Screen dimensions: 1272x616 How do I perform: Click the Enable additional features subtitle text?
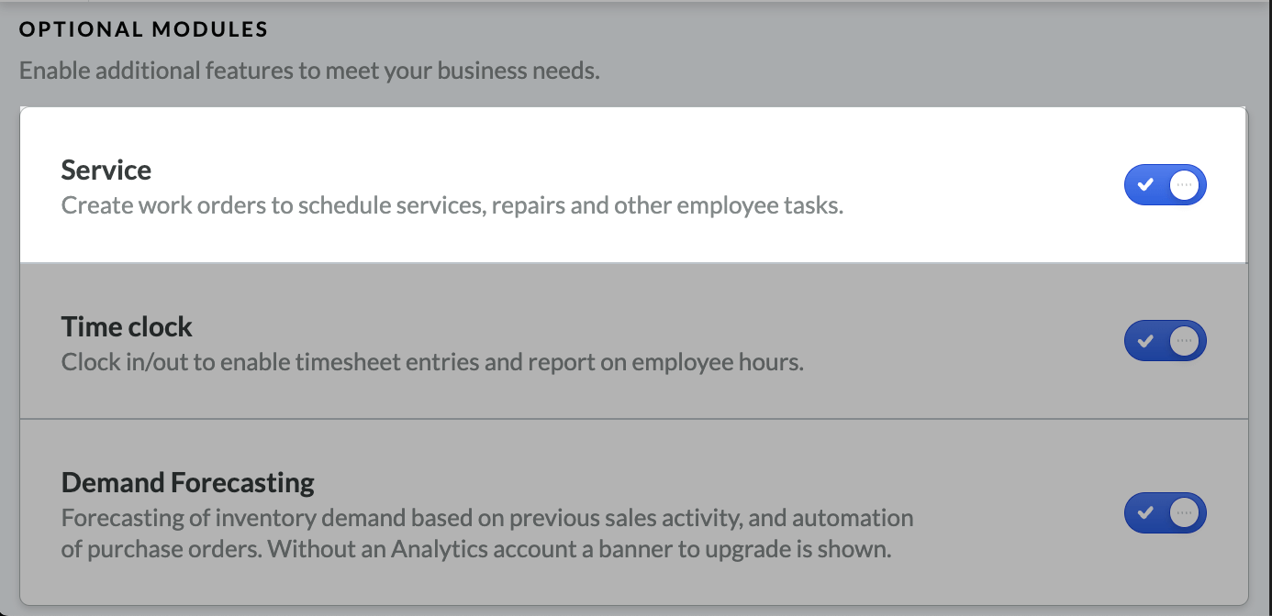coord(308,70)
